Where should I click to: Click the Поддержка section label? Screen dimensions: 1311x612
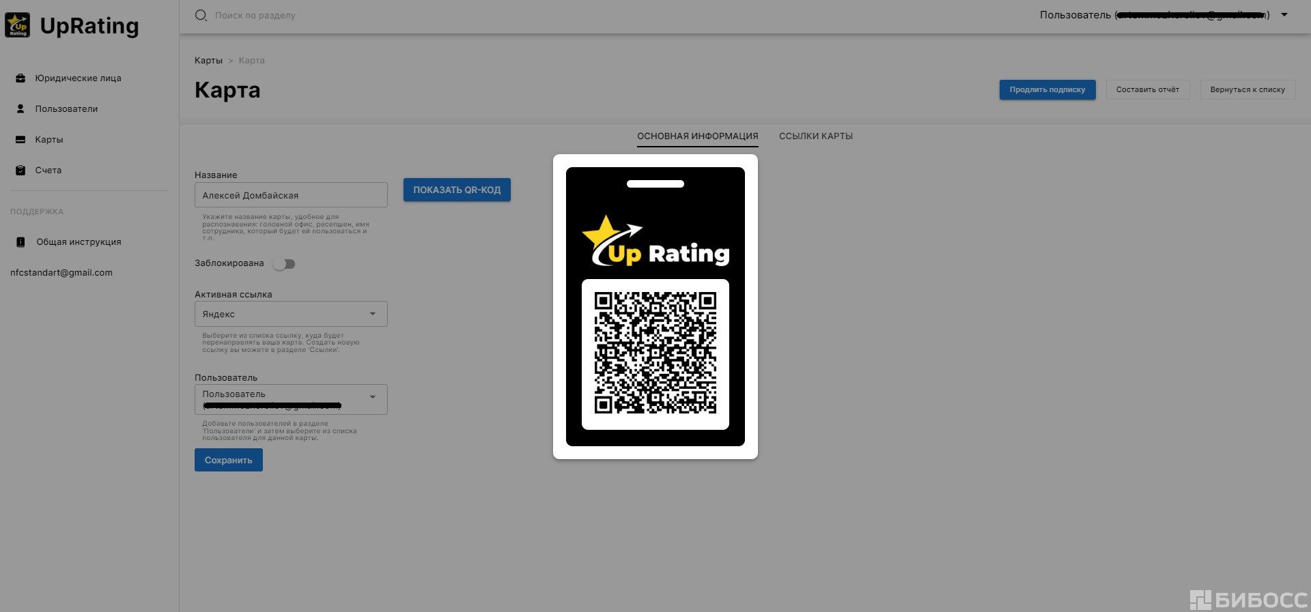point(37,212)
